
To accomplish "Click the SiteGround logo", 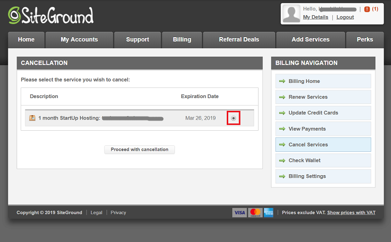I will click(50, 16).
